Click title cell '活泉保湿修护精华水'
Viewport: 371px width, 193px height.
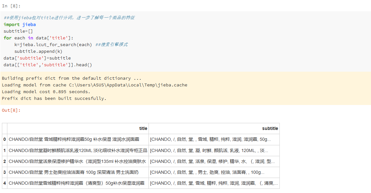[x=78, y=161]
